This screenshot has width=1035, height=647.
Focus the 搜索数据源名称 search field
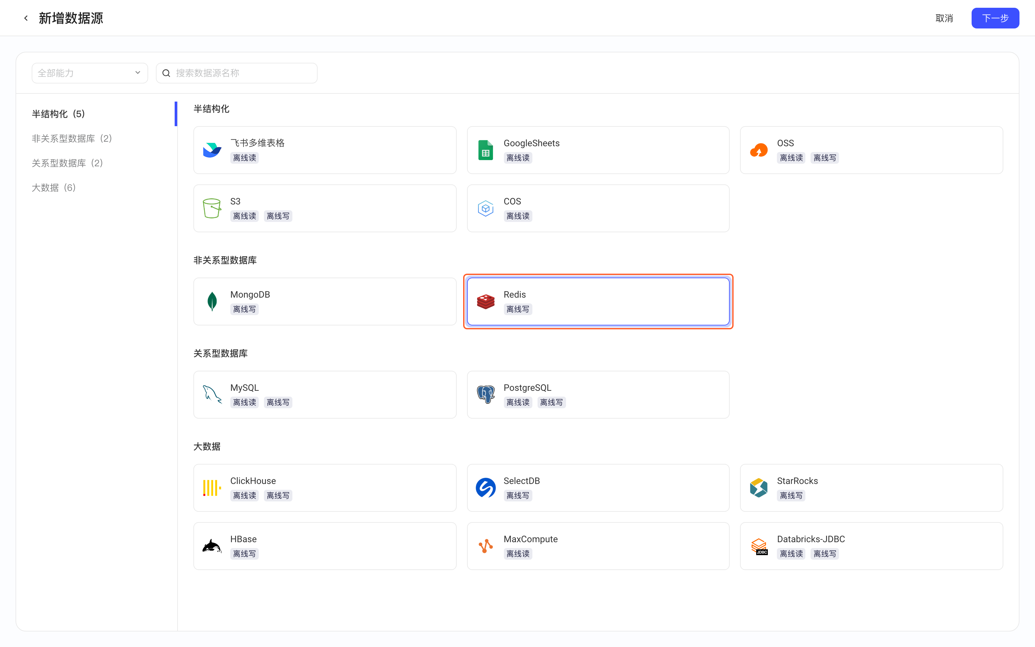236,73
